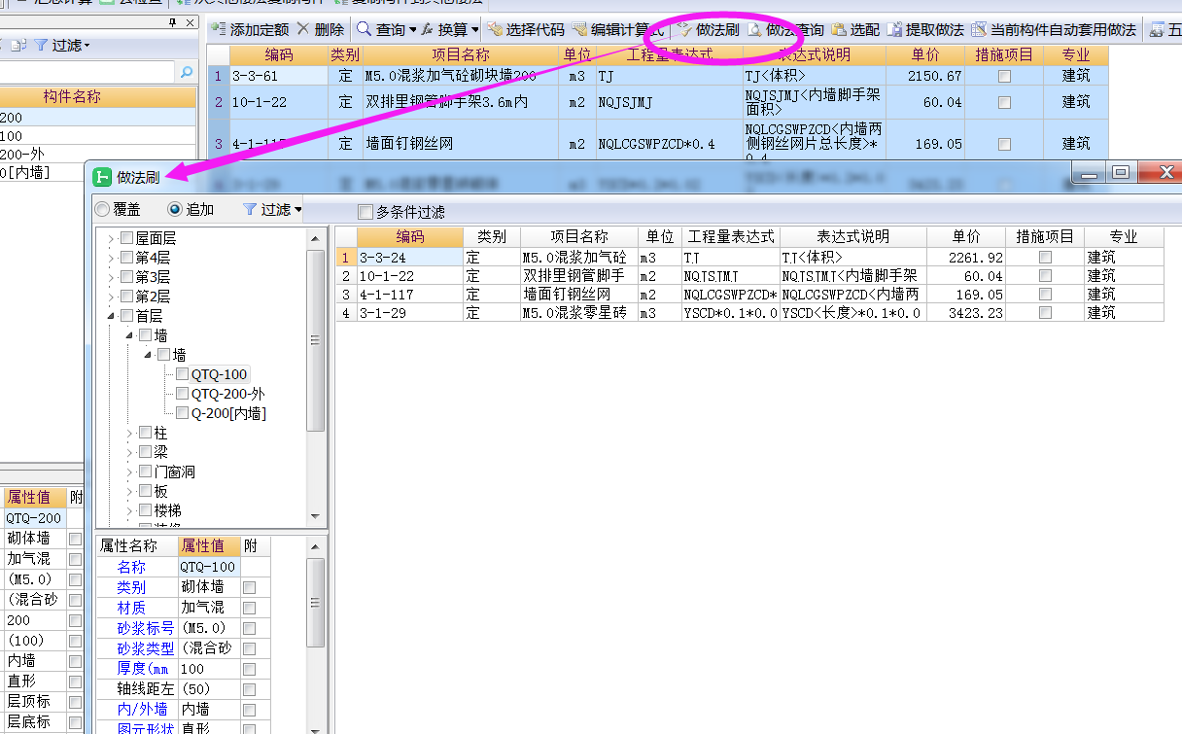Check the QTQ-100 component checkbox
Viewport: 1182px width, 734px height.
click(x=183, y=374)
